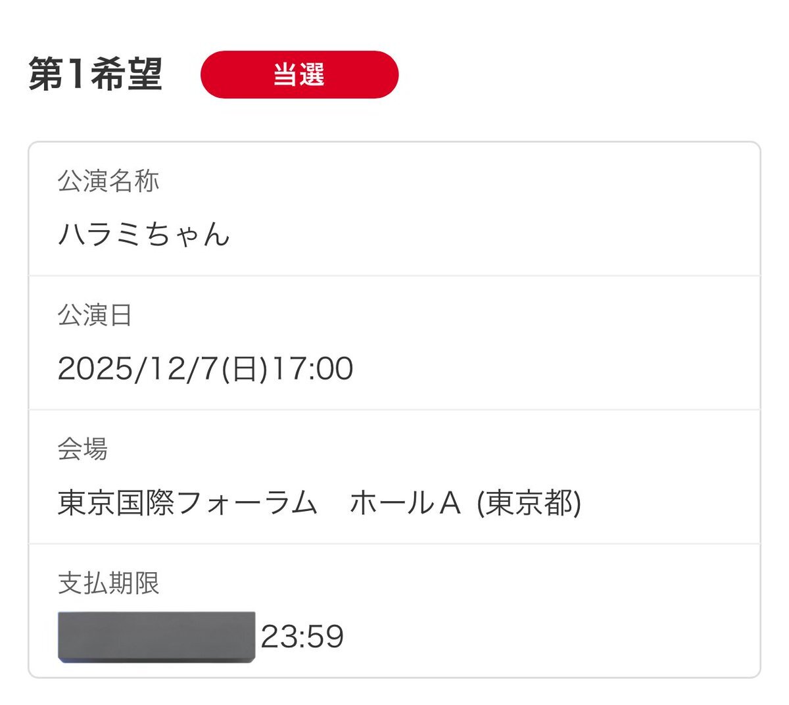789x705 pixels.
Task: Click the (東京都) prefecture text
Action: pos(529,503)
